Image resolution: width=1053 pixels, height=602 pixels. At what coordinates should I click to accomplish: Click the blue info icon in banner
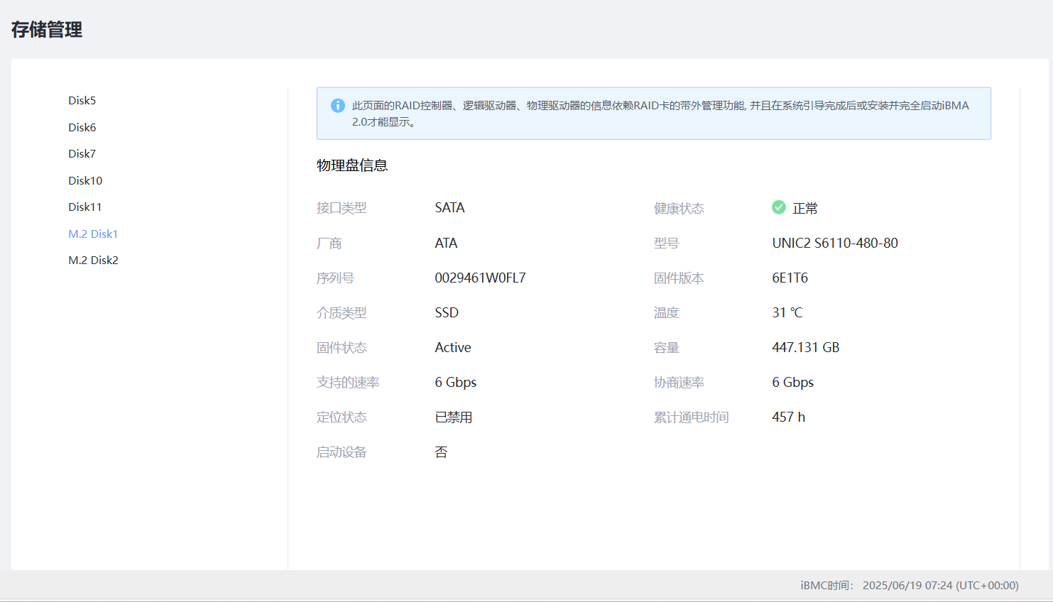(x=338, y=106)
